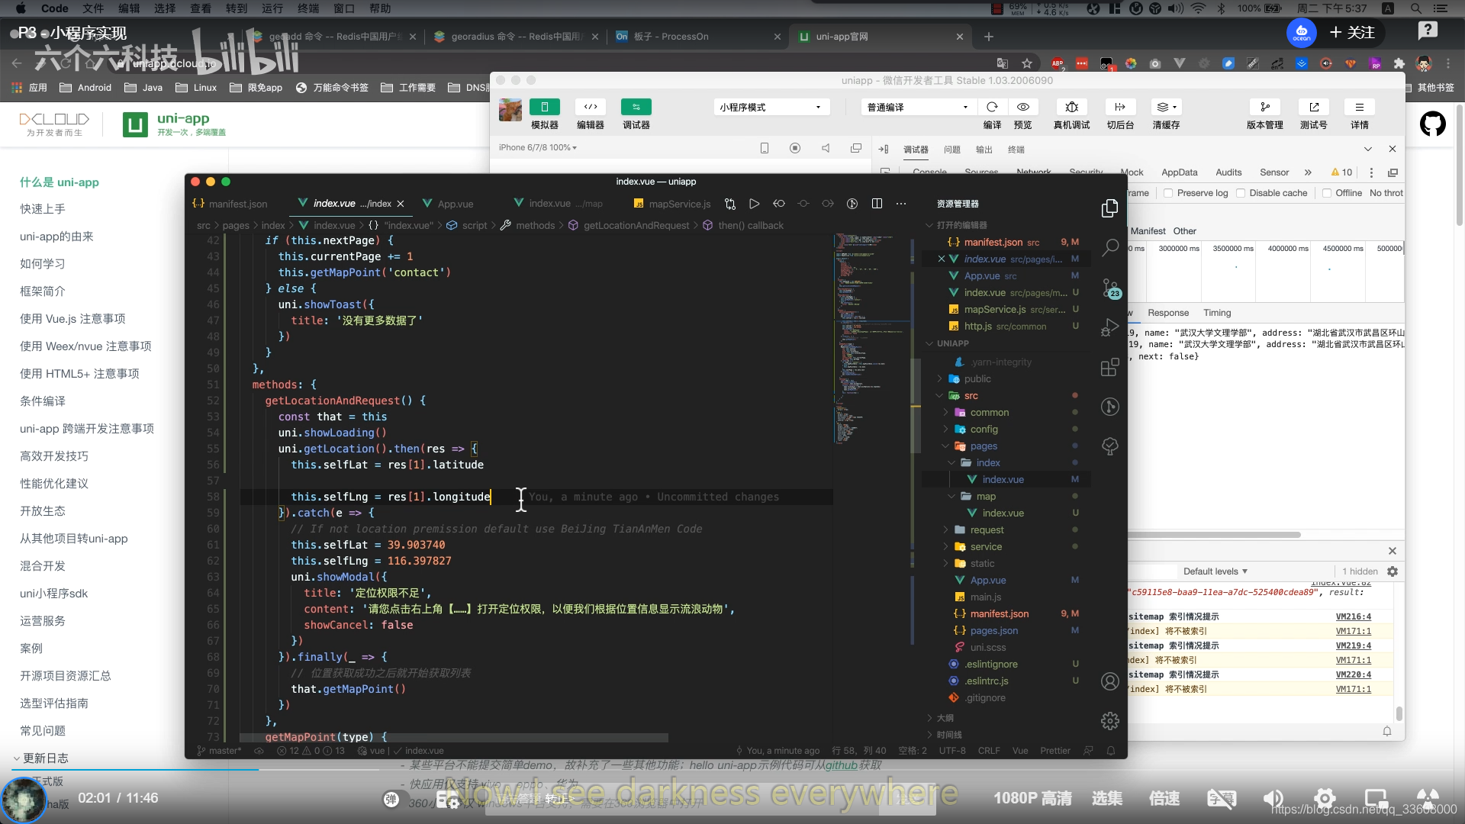Image resolution: width=1465 pixels, height=824 pixels.
Task: Open the settings gear in the video player
Action: pos(1324,799)
